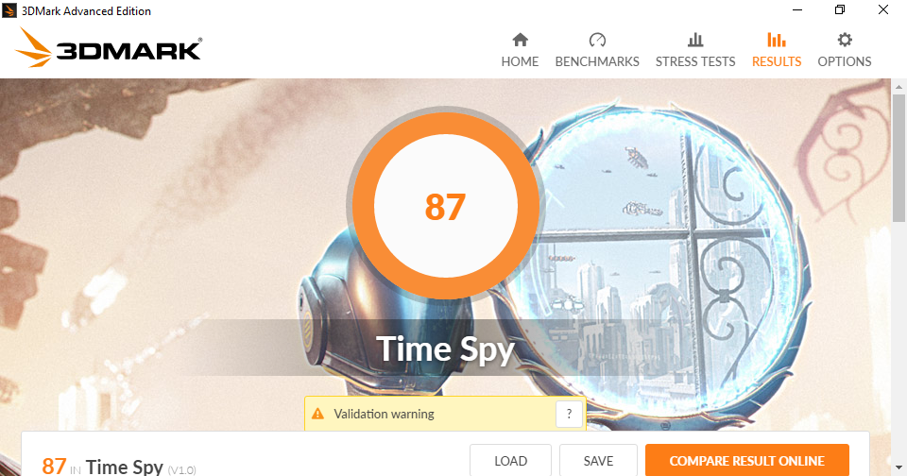Switch to the BENCHMARKS tab label
Viewport: 907px width, 476px height.
coord(597,61)
